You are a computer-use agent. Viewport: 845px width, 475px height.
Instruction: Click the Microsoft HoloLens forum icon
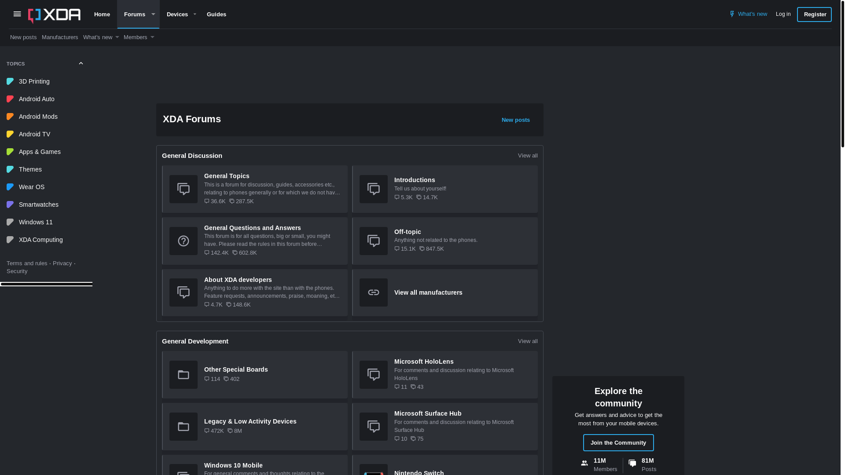pyautogui.click(x=374, y=375)
